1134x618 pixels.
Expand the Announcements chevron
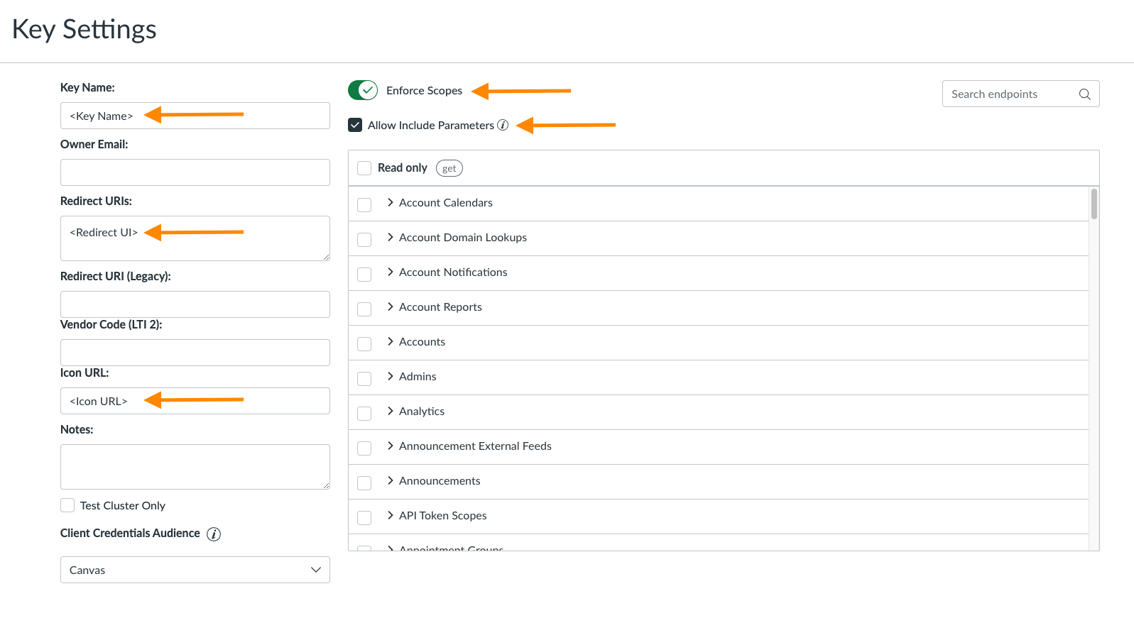pos(391,480)
